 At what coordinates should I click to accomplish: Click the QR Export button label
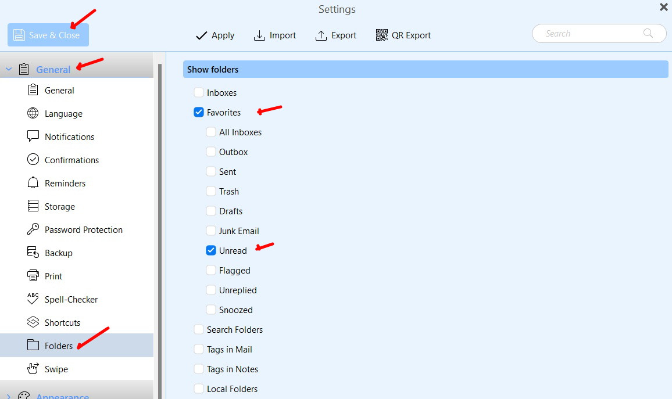tap(411, 35)
